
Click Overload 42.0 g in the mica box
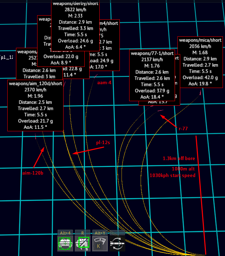(200, 78)
